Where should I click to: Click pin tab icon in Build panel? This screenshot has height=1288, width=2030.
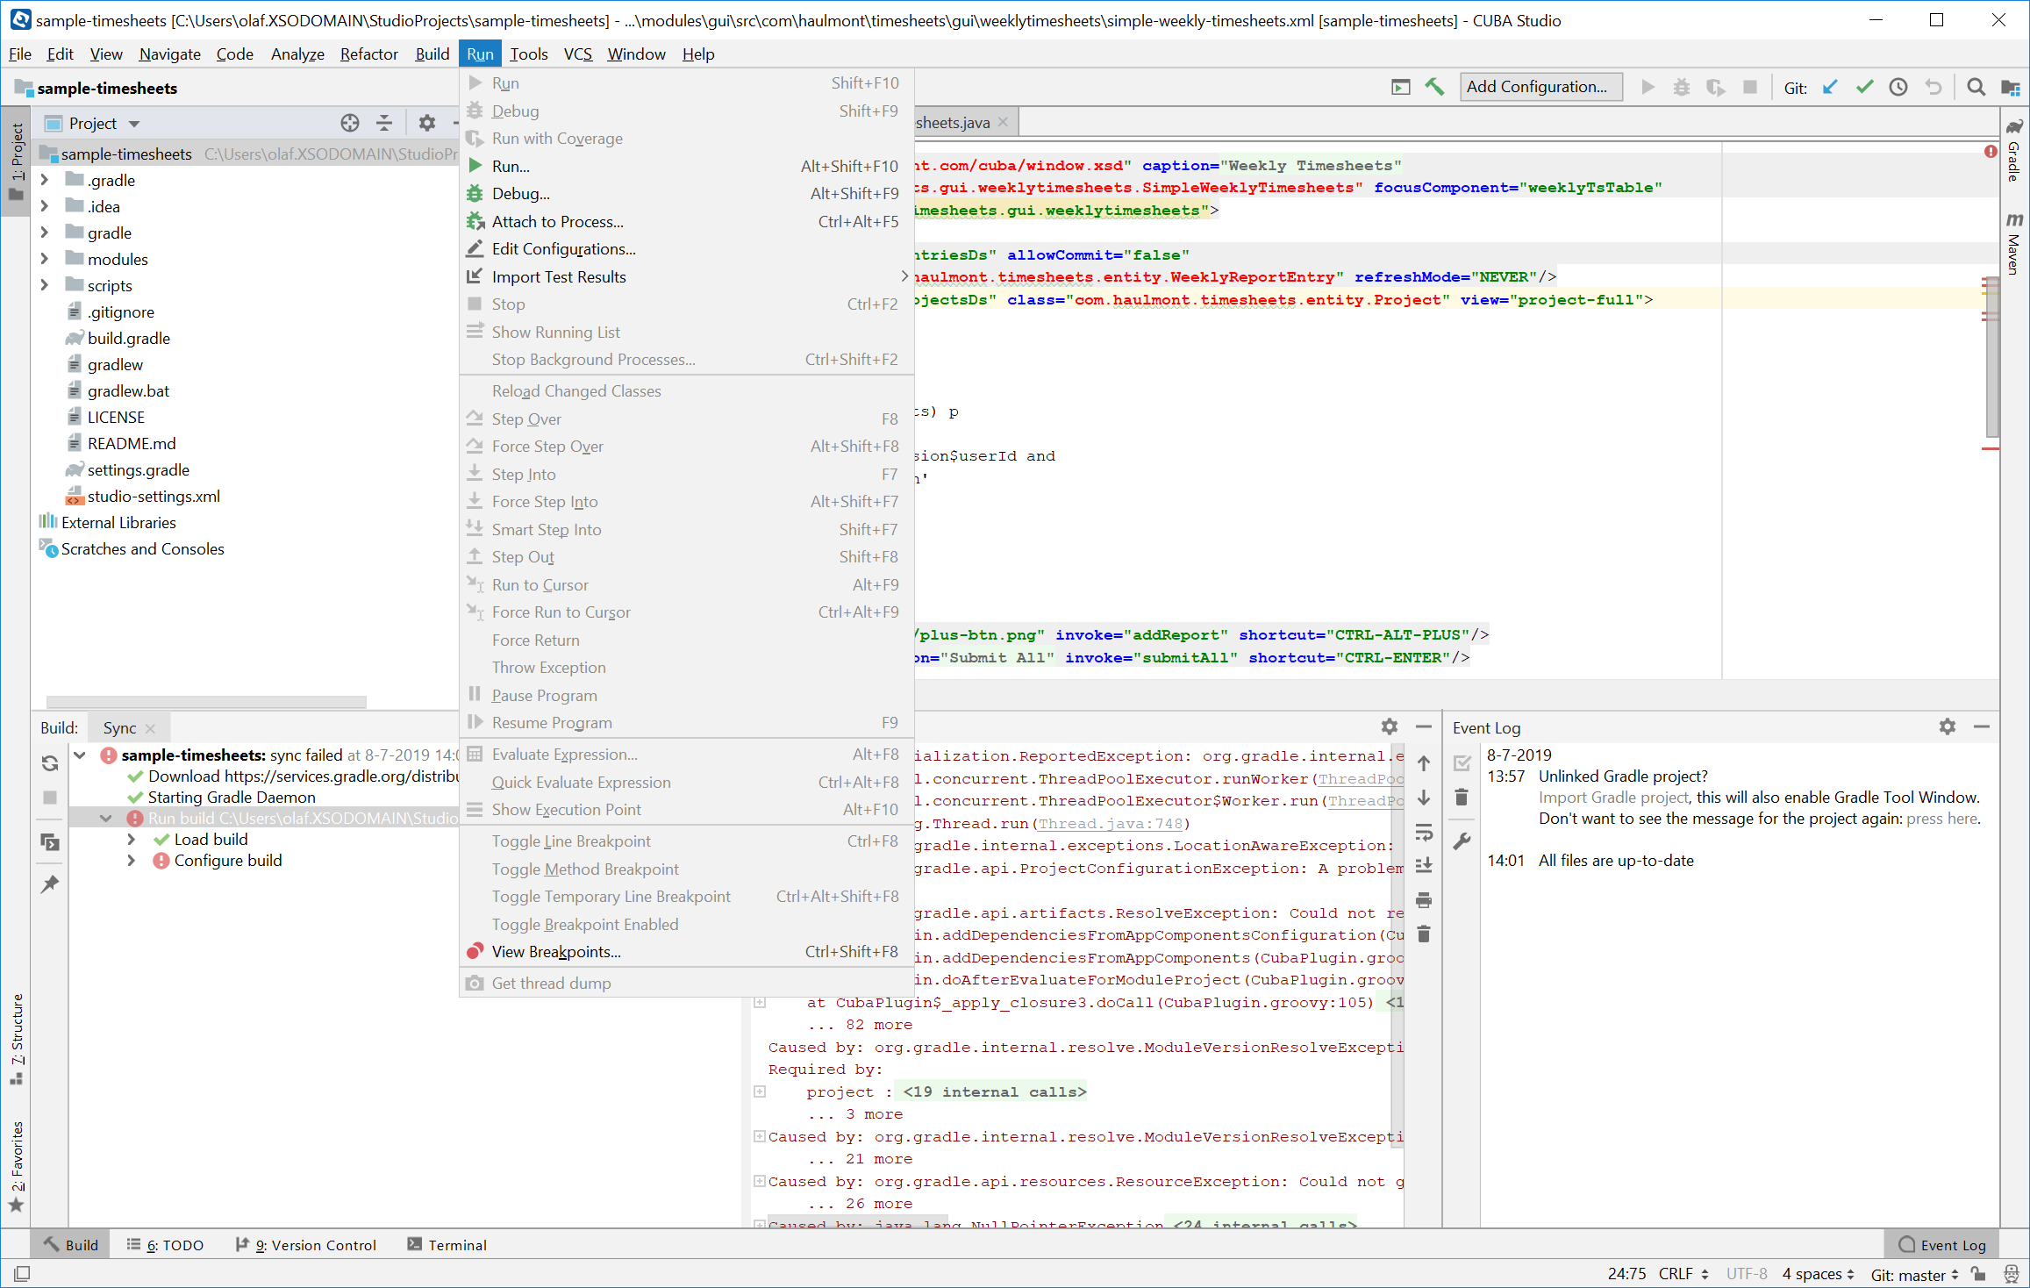(50, 884)
